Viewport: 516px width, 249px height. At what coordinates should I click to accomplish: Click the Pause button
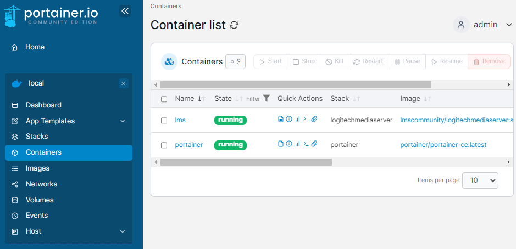pos(407,61)
